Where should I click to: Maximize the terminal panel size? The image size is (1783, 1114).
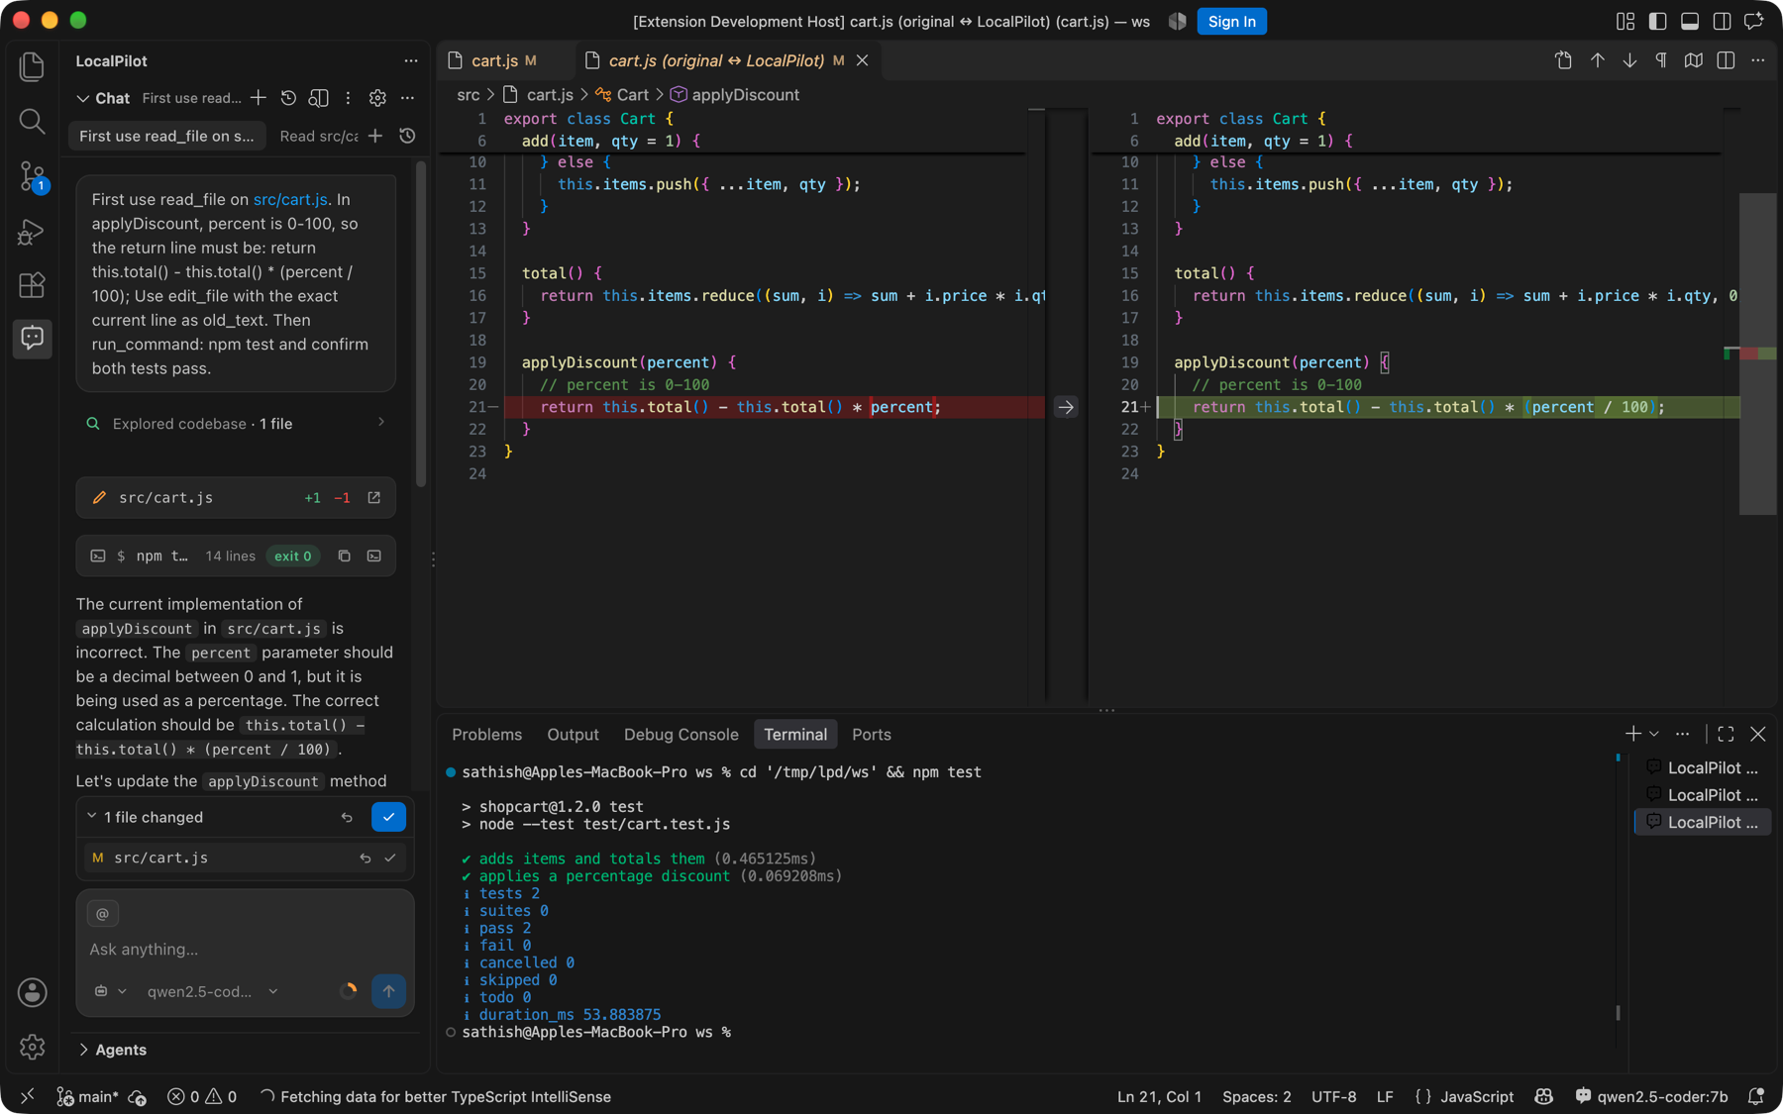pos(1726,734)
